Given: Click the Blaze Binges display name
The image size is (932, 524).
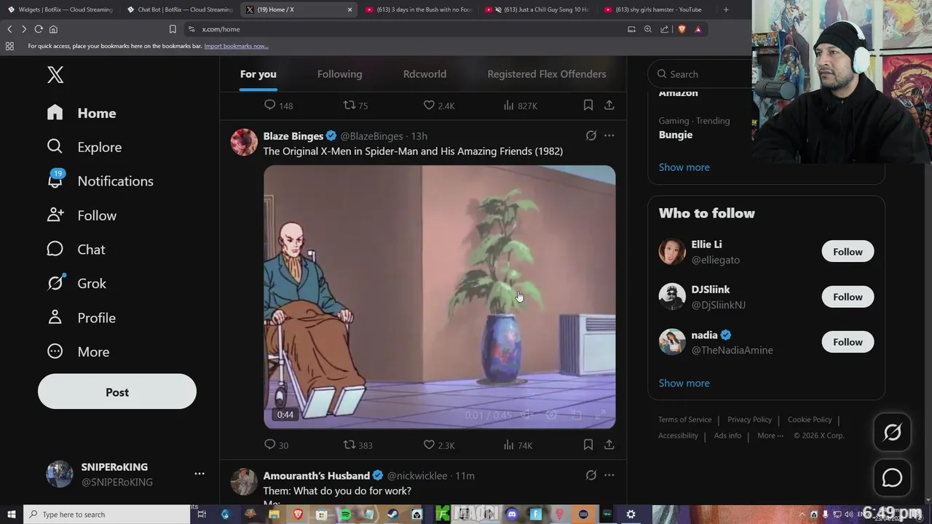Looking at the screenshot, I should [x=293, y=136].
